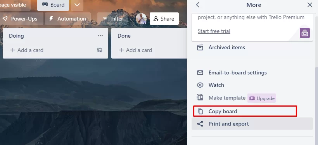Click the Done list title
The image size is (318, 145).
point(124,36)
